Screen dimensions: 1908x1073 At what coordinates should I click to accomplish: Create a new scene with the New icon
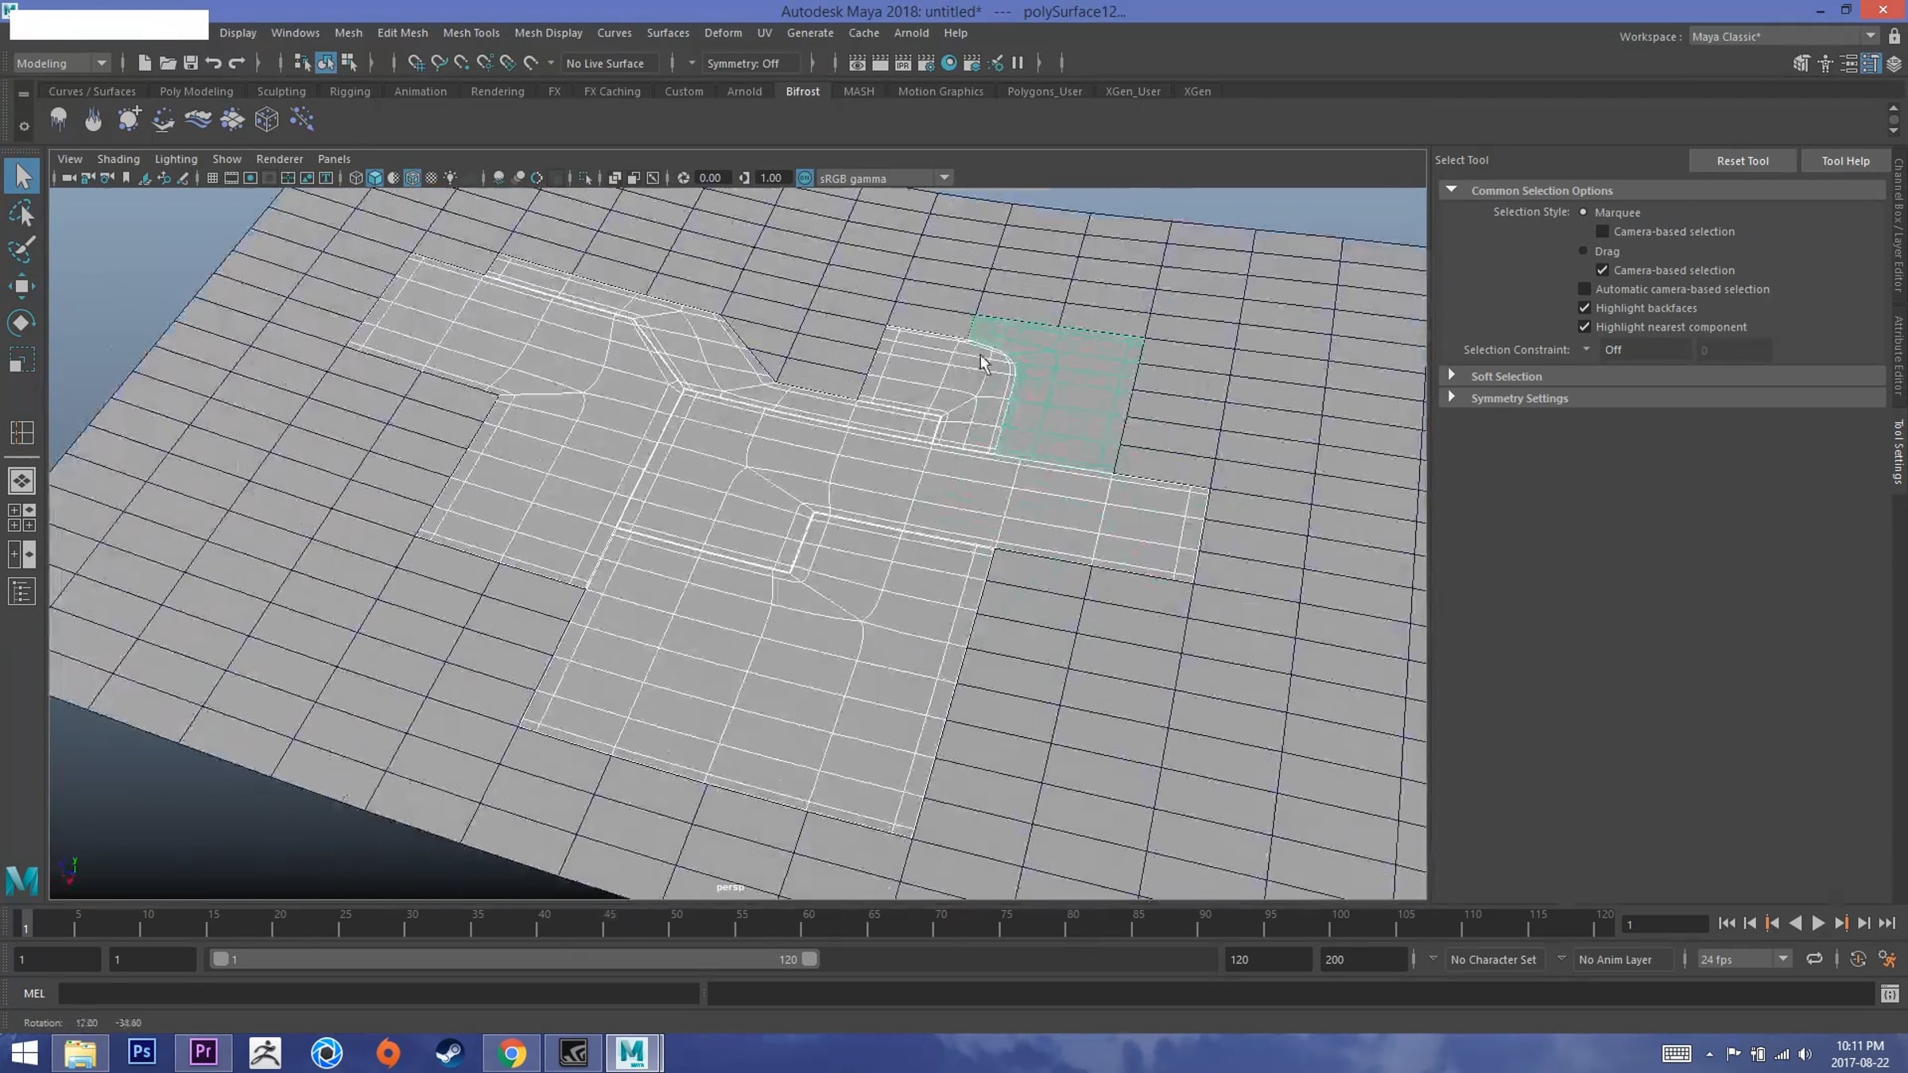144,63
